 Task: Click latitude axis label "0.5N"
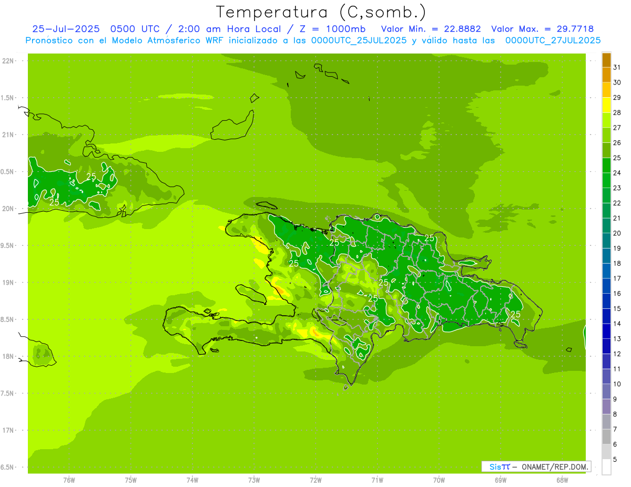click(7, 172)
